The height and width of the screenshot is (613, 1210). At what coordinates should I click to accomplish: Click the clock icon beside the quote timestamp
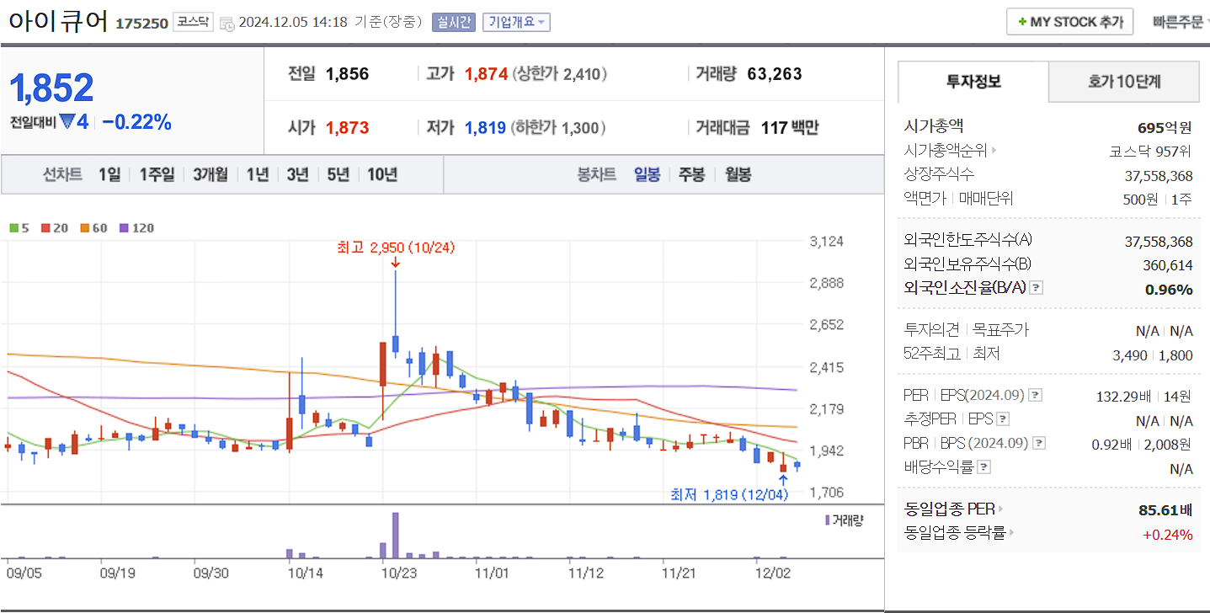click(x=227, y=23)
